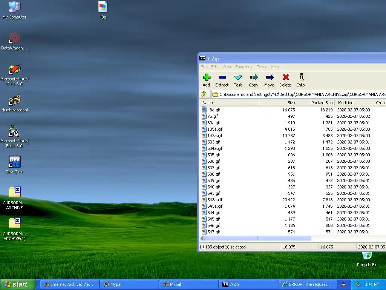The height and width of the screenshot is (290, 386).
Task: Click the keyboard tray icon in taskbar
Action: [x=344, y=285]
